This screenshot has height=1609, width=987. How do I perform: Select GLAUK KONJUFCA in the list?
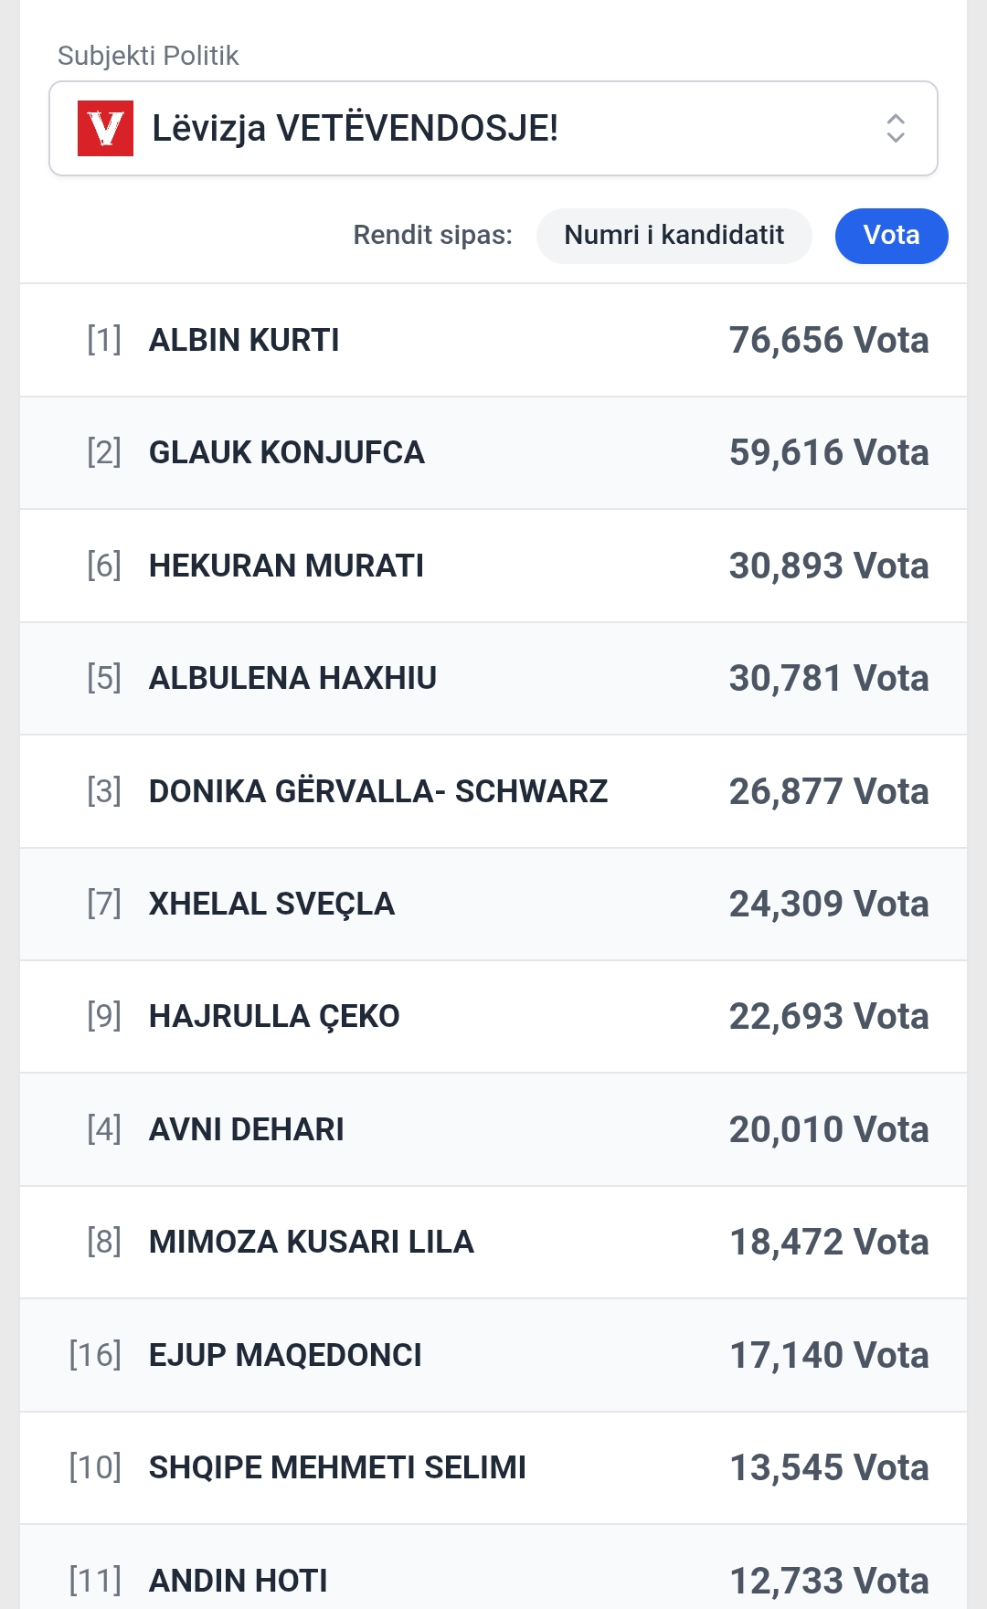coord(286,452)
